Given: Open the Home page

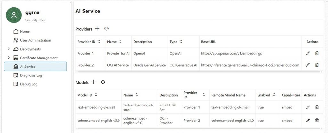Looking at the screenshot, I should (25, 31).
